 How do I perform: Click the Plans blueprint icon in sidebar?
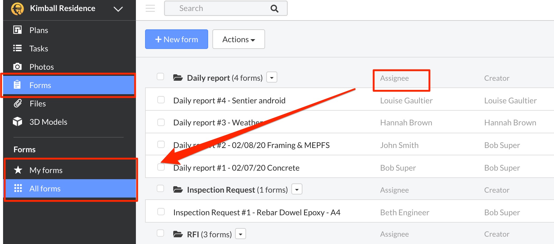click(17, 30)
